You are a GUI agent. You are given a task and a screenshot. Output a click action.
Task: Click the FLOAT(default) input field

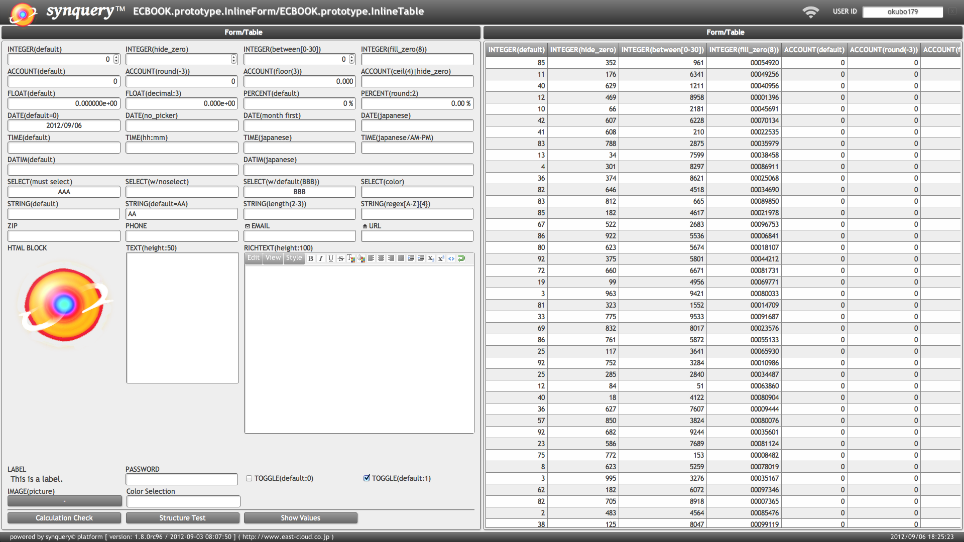[x=64, y=103]
